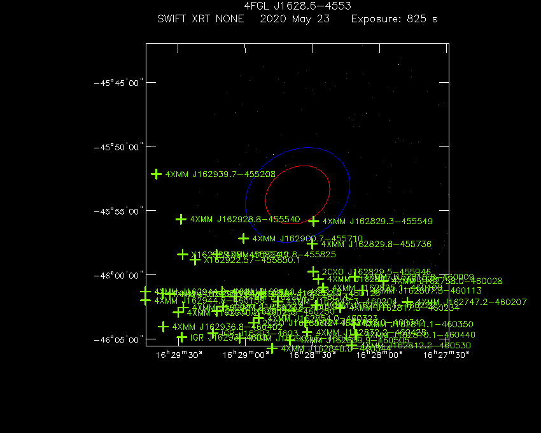Click the source label 4XMM J162936.8-460402

[x=228, y=327]
